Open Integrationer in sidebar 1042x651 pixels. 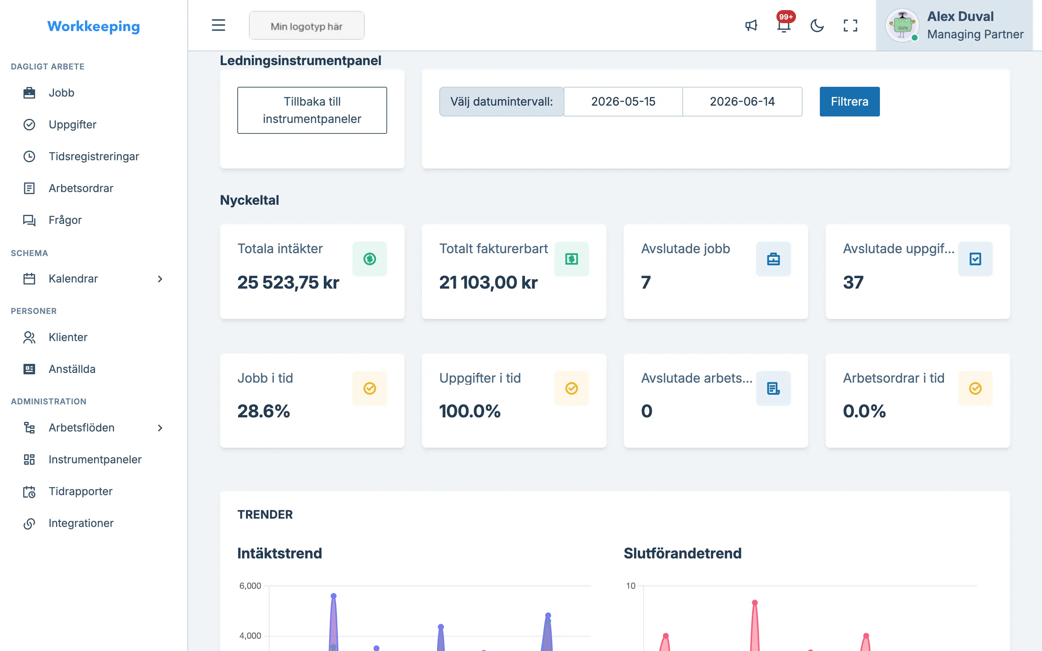point(81,523)
